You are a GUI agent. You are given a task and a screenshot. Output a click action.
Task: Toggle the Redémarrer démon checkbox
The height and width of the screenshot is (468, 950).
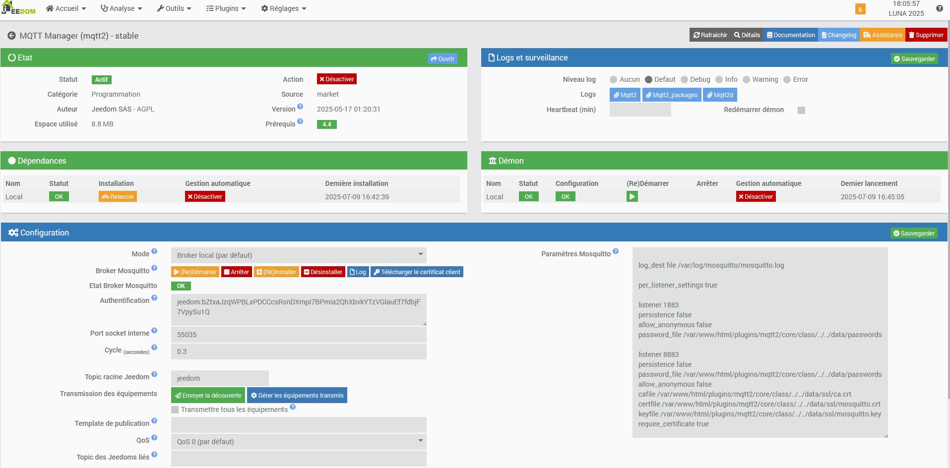[801, 110]
